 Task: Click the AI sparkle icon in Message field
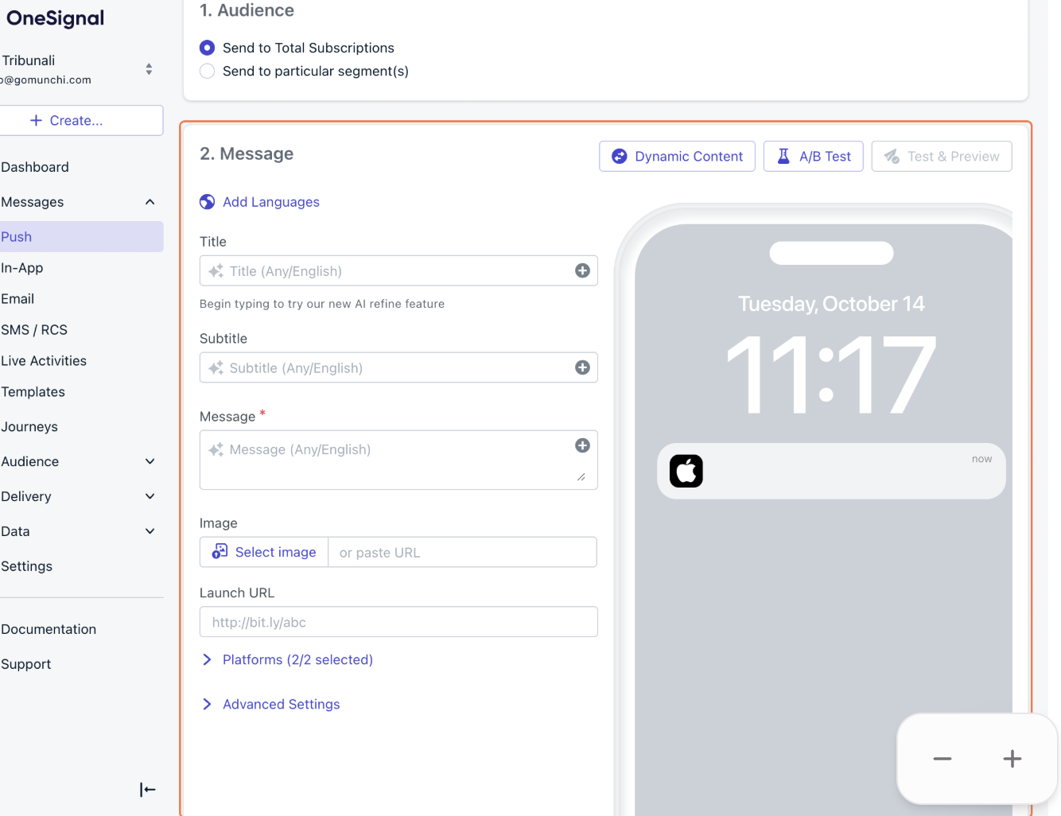point(216,449)
